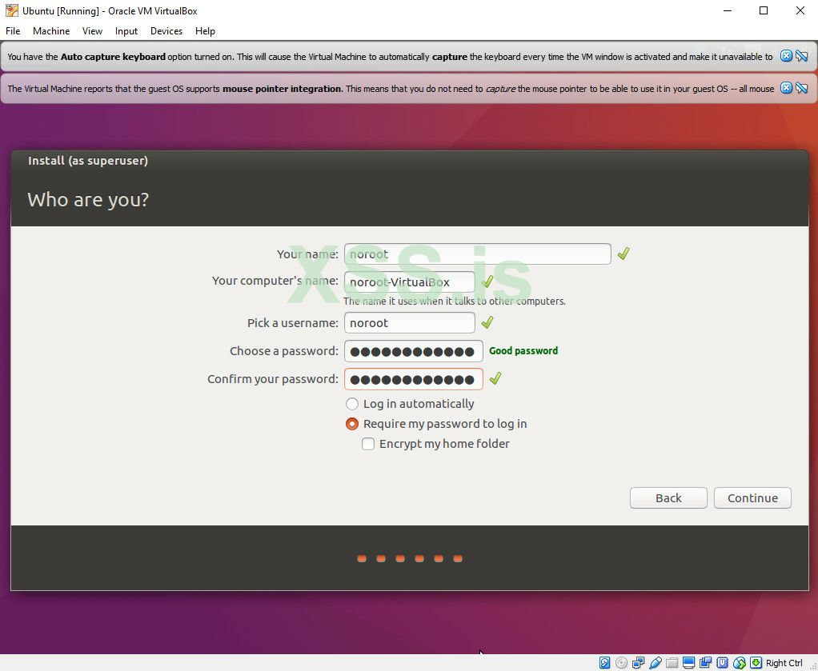Open the video capture status icon
Viewport: 818px width, 671px height.
[x=705, y=663]
